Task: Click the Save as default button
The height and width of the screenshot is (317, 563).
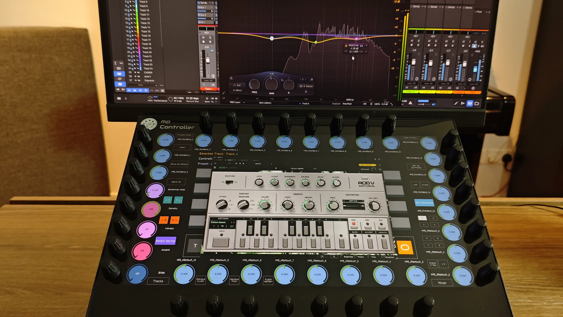Action: tap(179, 164)
